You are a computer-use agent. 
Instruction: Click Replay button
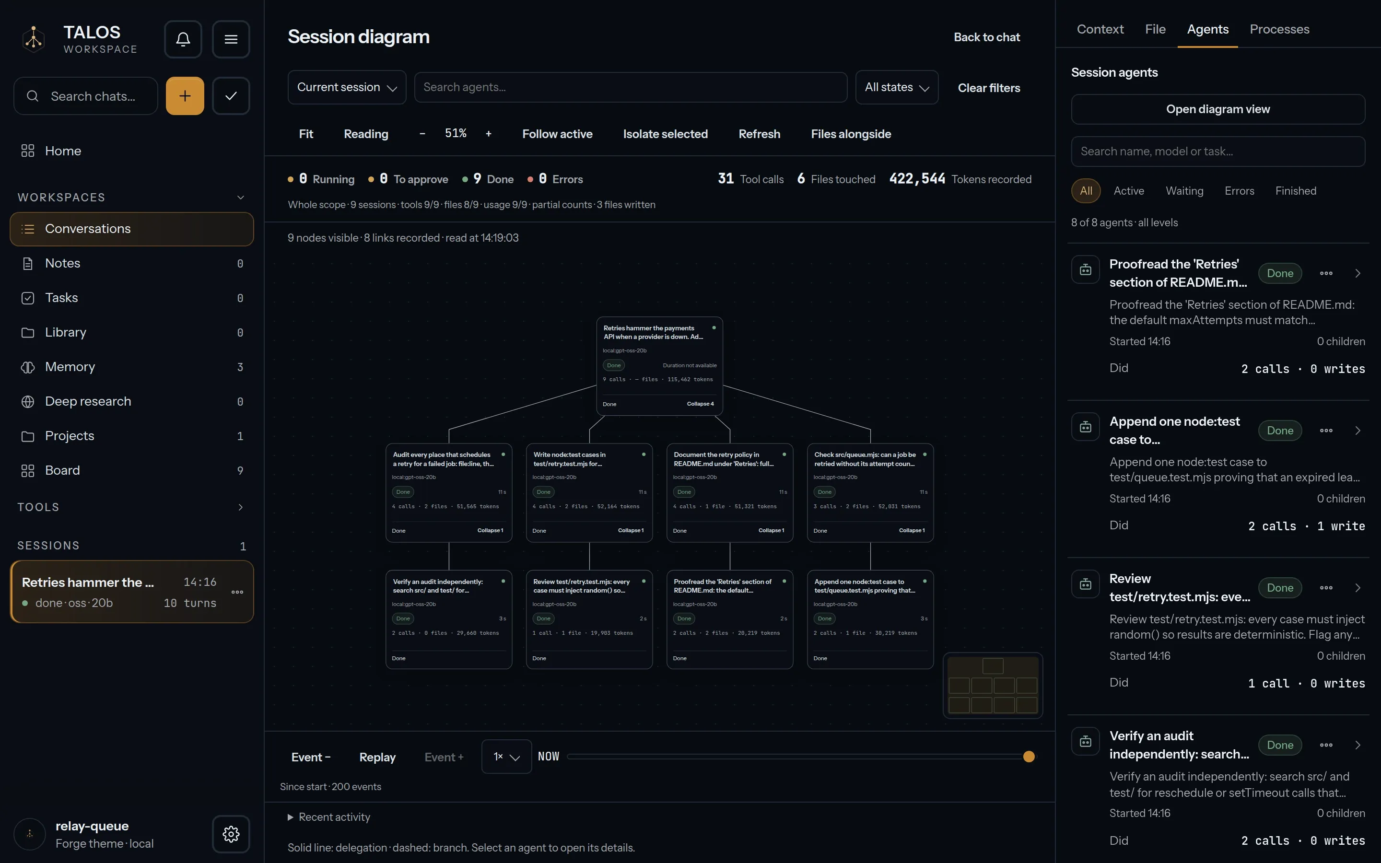pyautogui.click(x=377, y=758)
